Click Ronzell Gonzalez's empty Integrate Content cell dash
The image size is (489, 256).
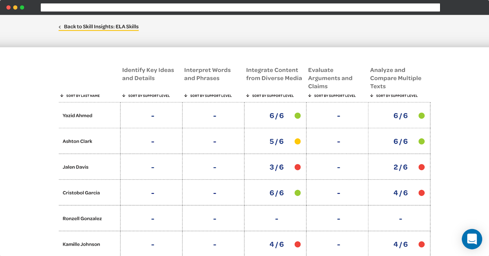277,219
